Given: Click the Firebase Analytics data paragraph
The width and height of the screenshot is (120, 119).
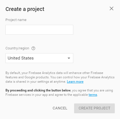Looking at the screenshot, I should pyautogui.click(x=60, y=77).
